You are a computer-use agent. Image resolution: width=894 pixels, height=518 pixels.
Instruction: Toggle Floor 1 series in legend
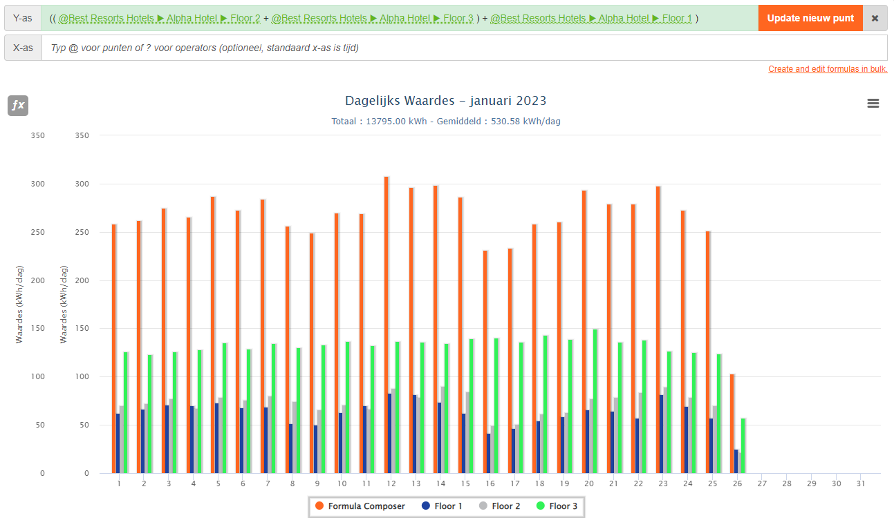coord(441,506)
